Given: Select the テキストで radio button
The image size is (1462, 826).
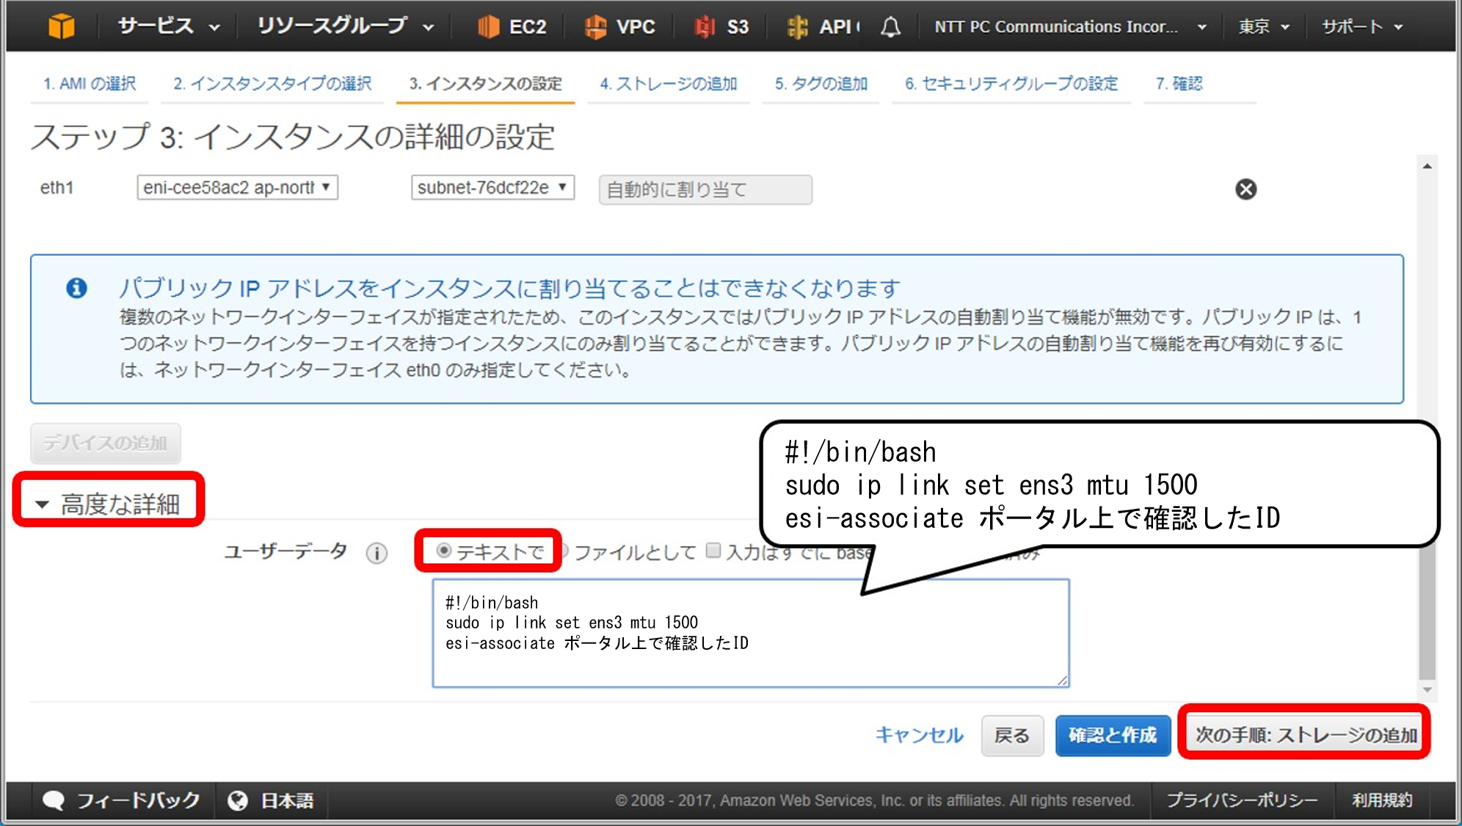Looking at the screenshot, I should coord(443,551).
